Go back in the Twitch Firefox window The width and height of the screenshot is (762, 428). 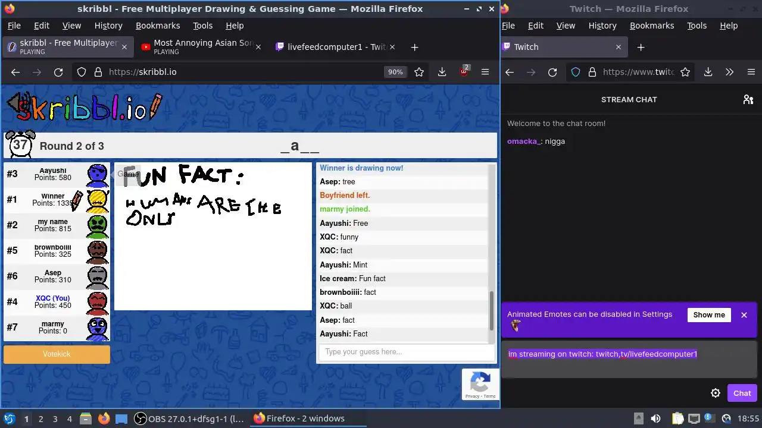510,72
